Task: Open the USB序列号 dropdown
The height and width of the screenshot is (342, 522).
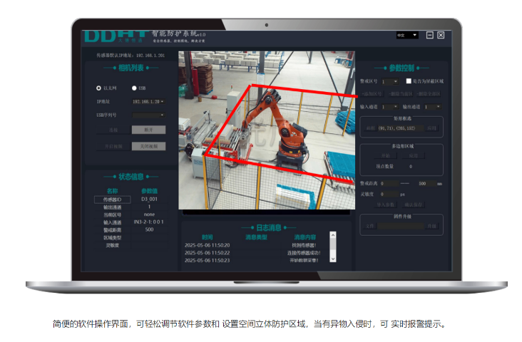Action: (148, 114)
